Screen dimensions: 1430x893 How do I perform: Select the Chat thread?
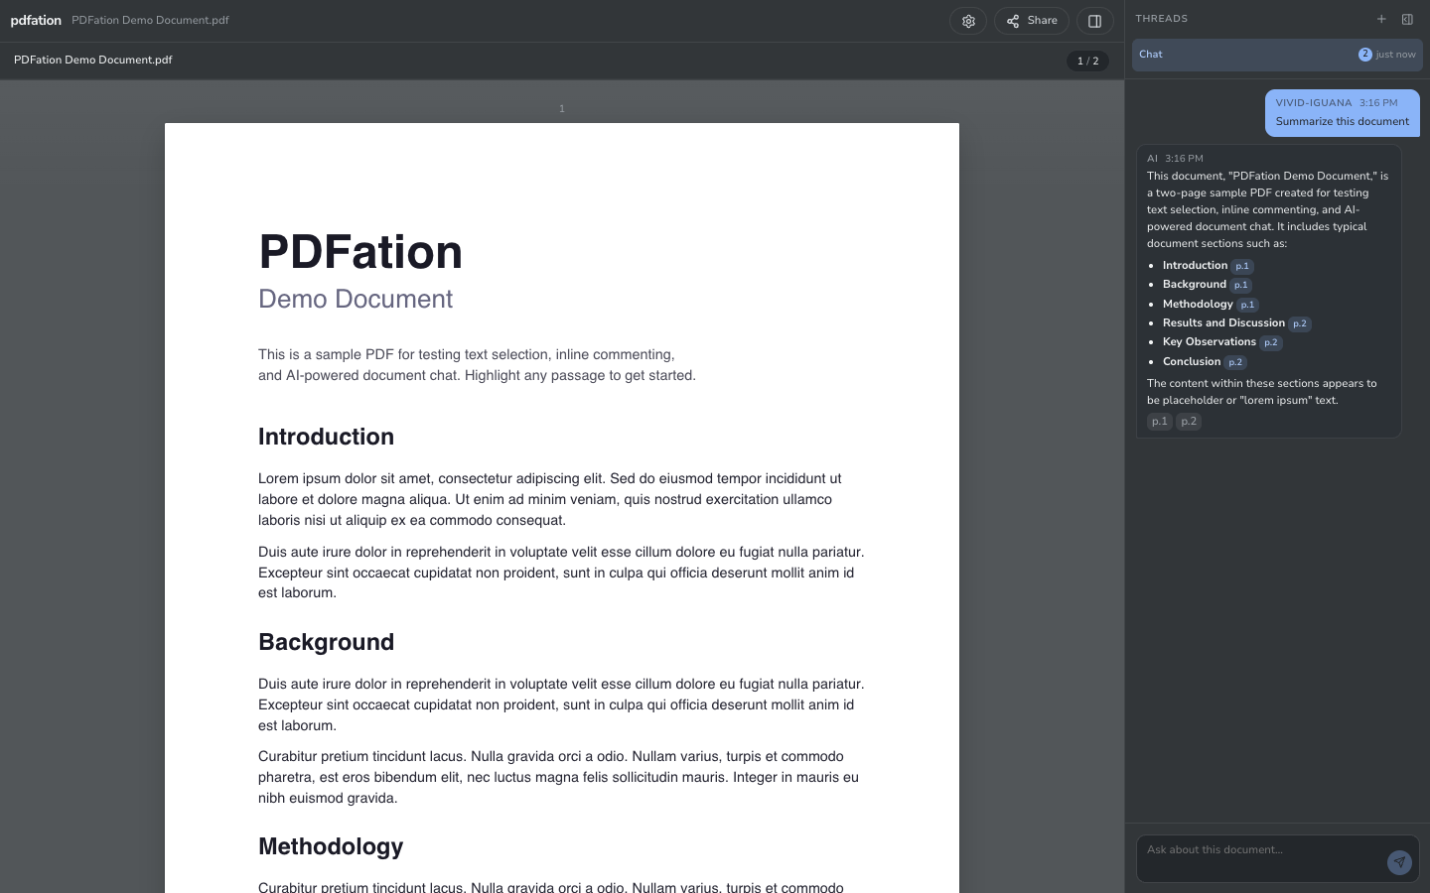1241,55
